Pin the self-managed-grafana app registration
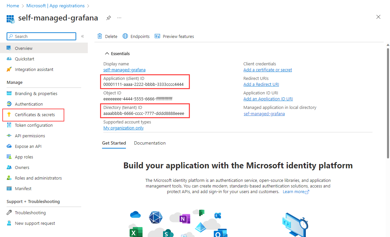The image size is (390, 237). pos(108,18)
